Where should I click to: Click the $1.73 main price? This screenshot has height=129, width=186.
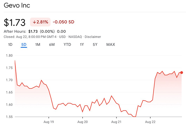(15, 22)
